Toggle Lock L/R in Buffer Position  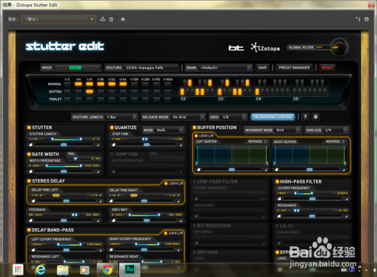[196, 136]
